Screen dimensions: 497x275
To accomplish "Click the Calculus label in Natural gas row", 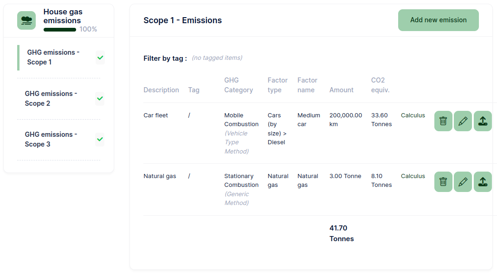I will click(x=413, y=176).
